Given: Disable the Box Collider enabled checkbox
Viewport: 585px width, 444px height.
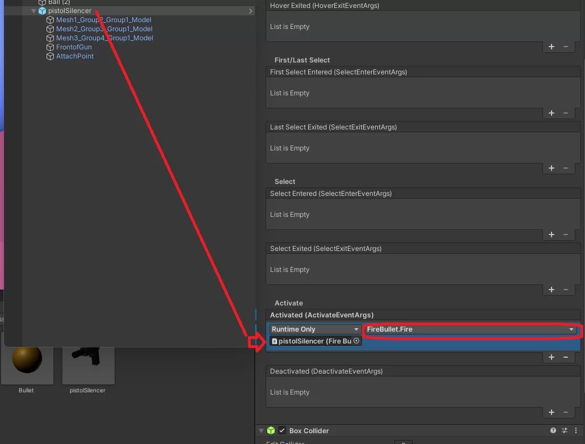Looking at the screenshot, I should [x=281, y=431].
